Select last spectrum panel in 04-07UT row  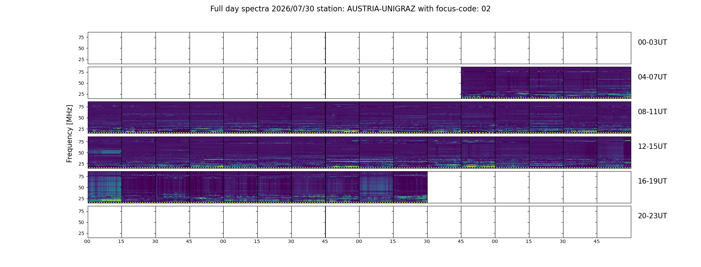click(614, 83)
